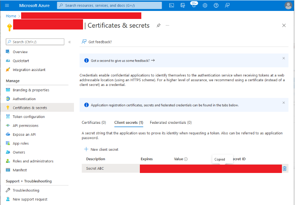Open API permissions in the sidebar
Image resolution: width=295 pixels, height=205 pixels.
pos(25,126)
